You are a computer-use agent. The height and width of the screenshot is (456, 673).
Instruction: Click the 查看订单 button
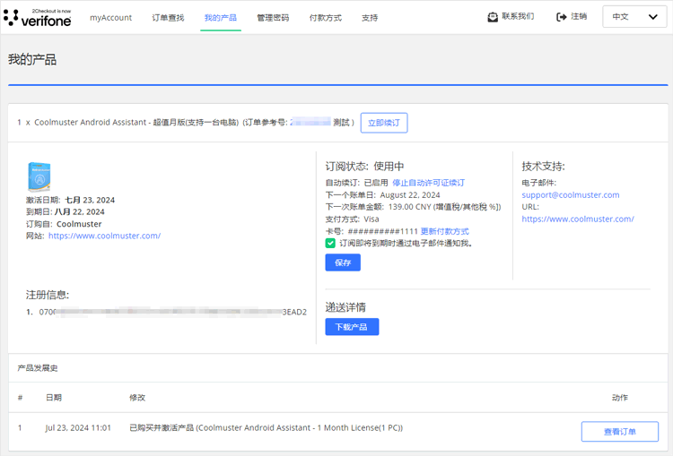tap(619, 432)
